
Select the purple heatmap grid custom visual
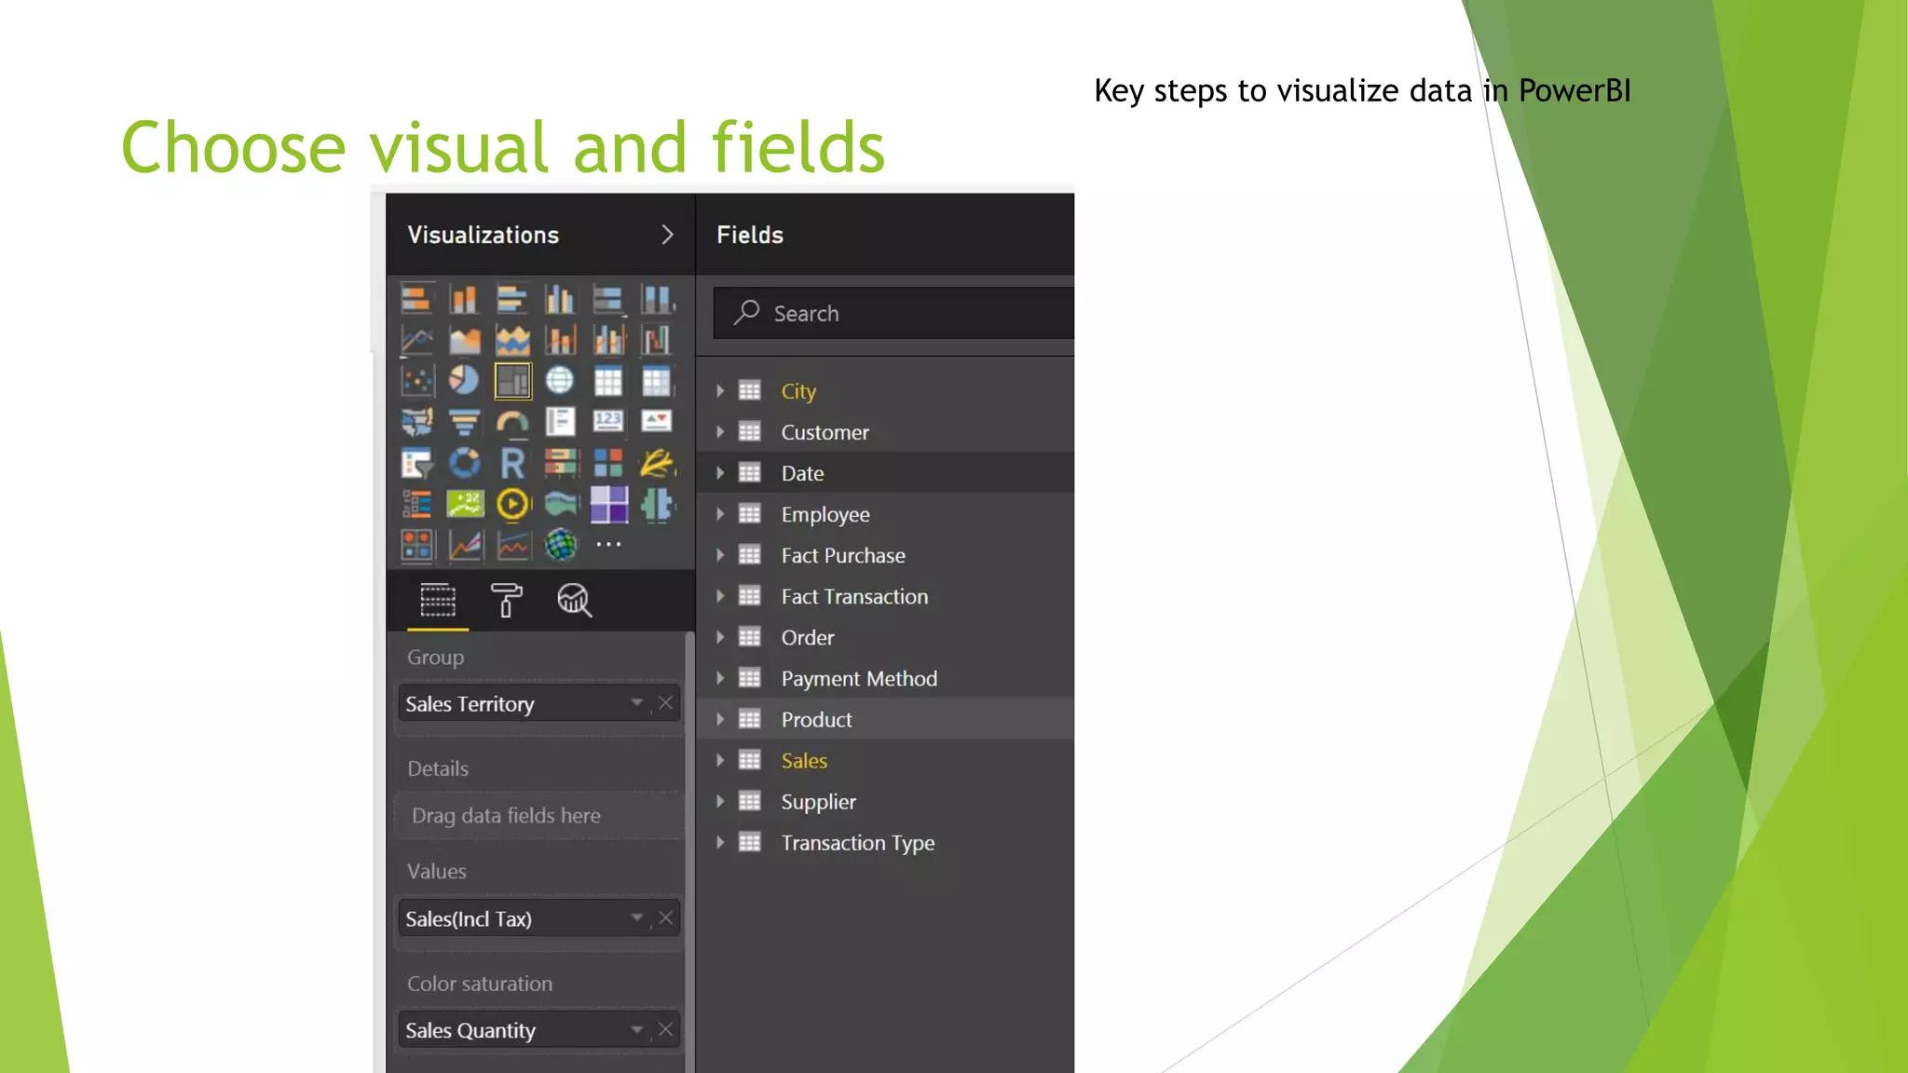(x=608, y=504)
